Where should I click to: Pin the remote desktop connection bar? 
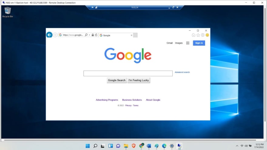(93, 7)
